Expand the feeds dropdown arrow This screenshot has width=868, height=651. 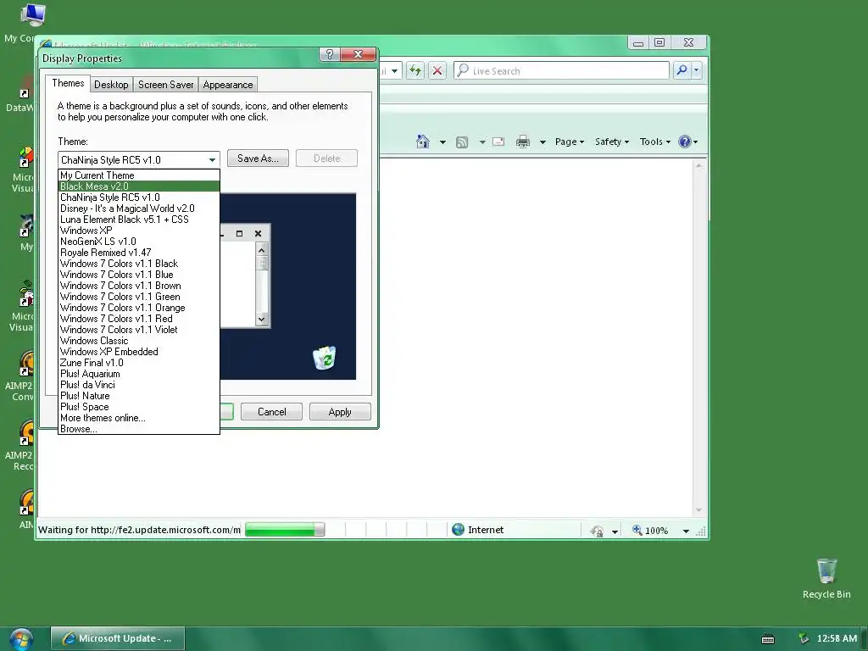tap(482, 142)
